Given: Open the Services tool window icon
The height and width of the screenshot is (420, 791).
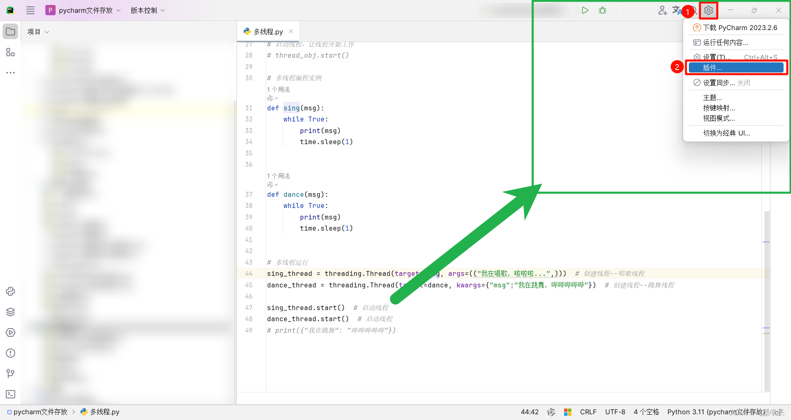Looking at the screenshot, I should point(10,332).
